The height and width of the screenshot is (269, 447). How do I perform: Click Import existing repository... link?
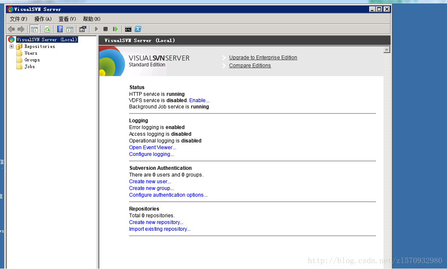[160, 229]
